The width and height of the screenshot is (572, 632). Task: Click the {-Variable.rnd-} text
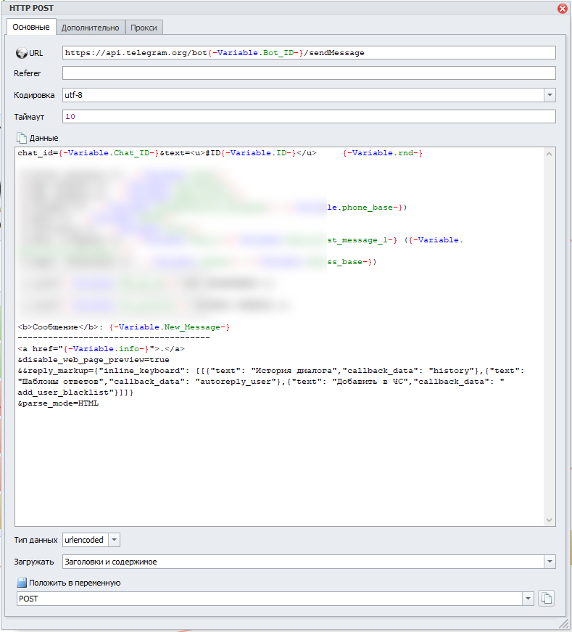tap(383, 153)
